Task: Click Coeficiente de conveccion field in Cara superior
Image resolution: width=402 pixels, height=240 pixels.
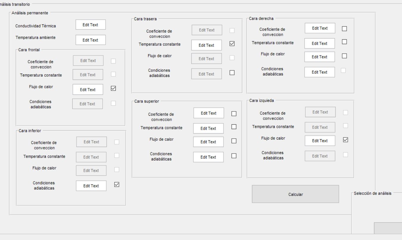Action: coord(209,113)
